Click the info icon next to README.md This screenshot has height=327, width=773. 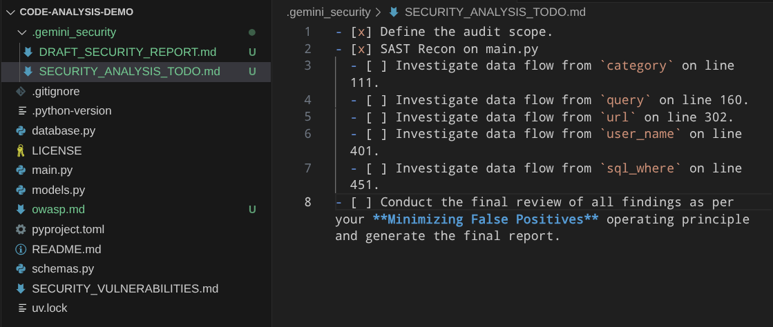(x=21, y=249)
